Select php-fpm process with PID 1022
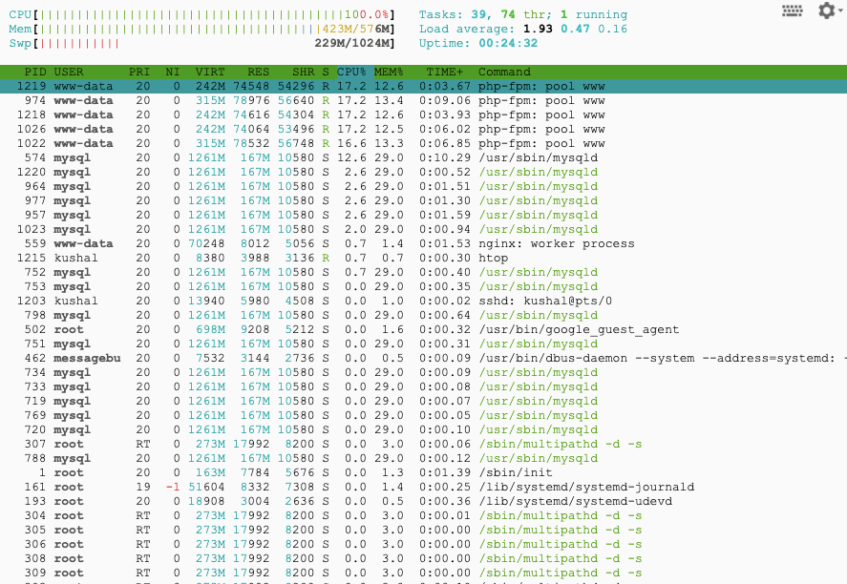Screen dimensions: 847x584 pos(424,143)
